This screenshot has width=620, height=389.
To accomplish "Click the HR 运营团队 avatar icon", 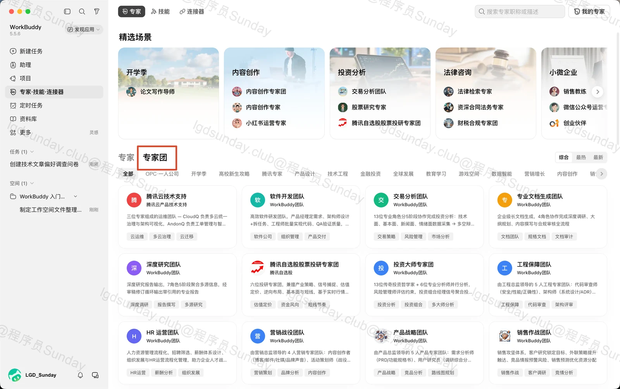I will [x=134, y=336].
